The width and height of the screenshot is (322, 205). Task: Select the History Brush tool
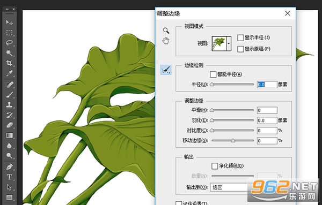(9, 115)
